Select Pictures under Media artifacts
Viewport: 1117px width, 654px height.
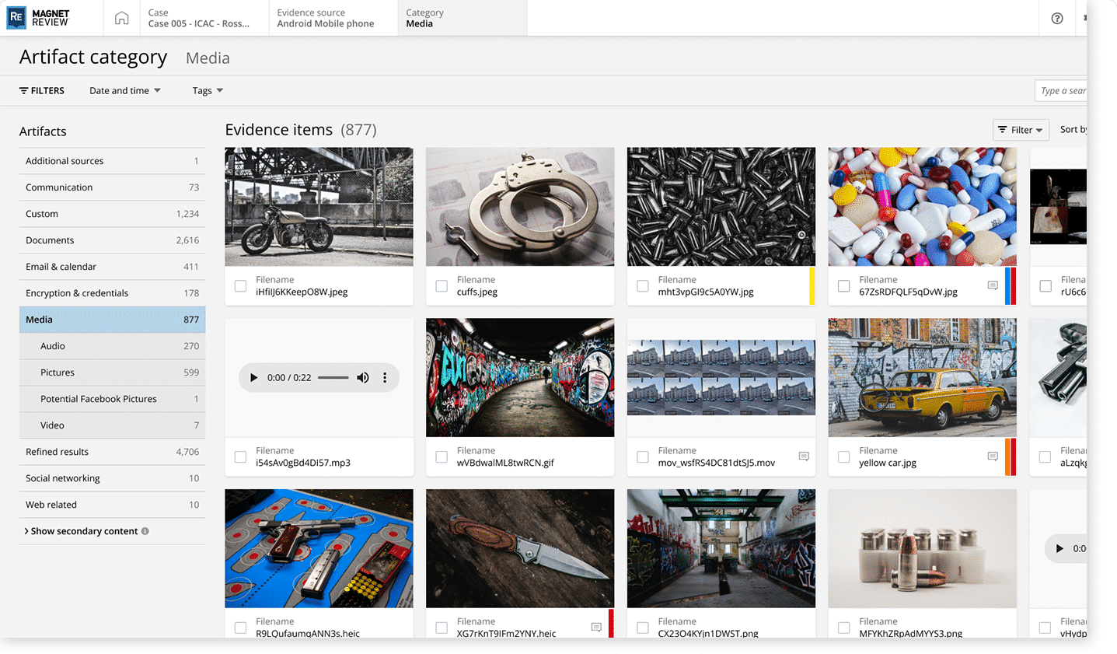pyautogui.click(x=58, y=372)
